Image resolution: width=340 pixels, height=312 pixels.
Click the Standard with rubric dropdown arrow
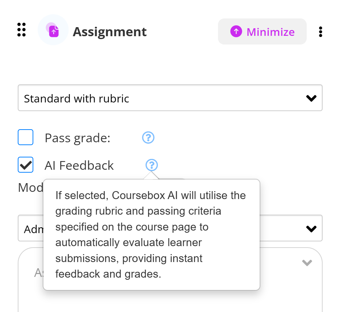coord(311,98)
